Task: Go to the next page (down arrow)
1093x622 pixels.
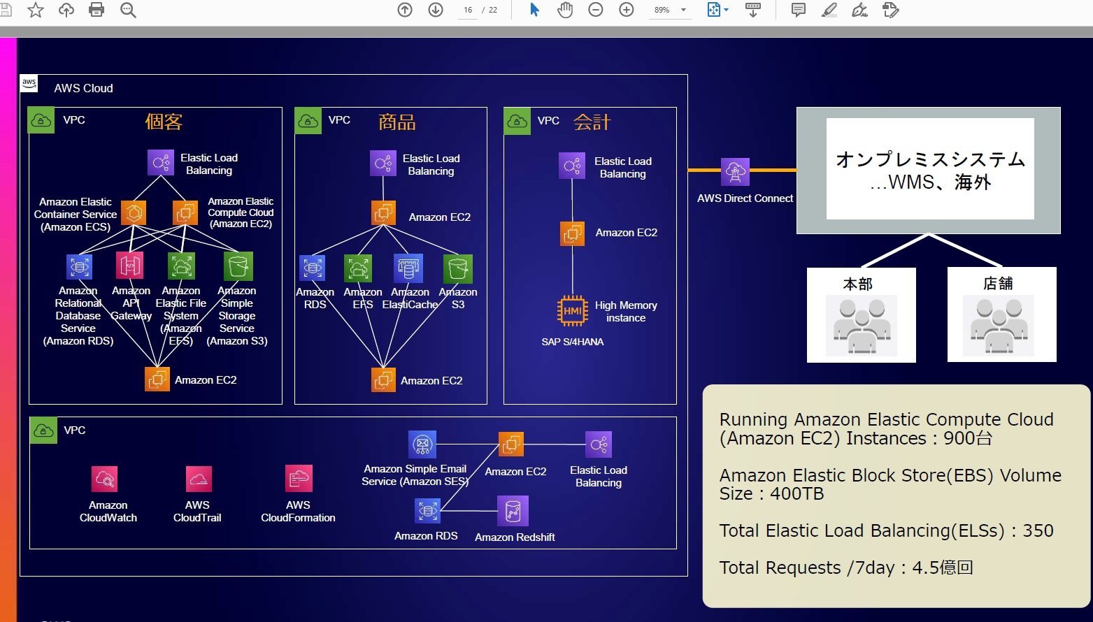Action: click(x=436, y=10)
